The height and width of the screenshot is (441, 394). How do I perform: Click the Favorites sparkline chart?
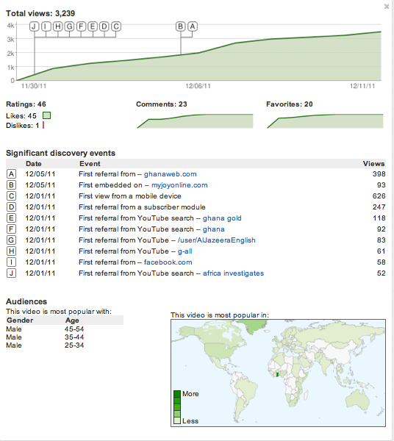[325, 121]
